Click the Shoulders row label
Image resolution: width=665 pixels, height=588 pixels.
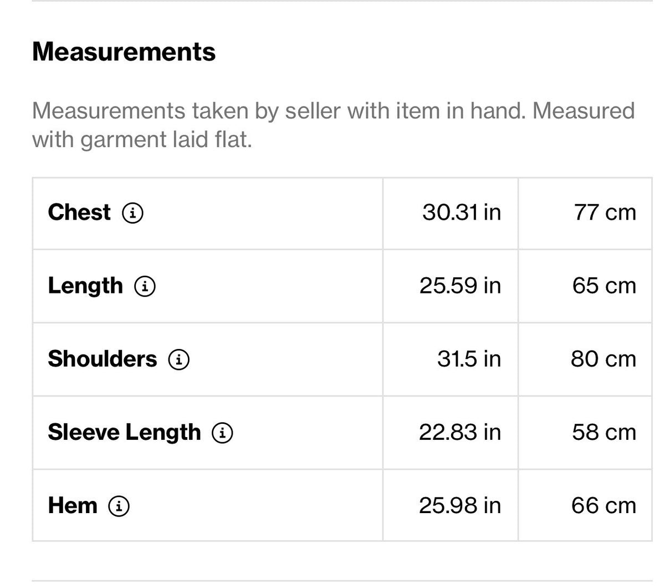(x=103, y=359)
